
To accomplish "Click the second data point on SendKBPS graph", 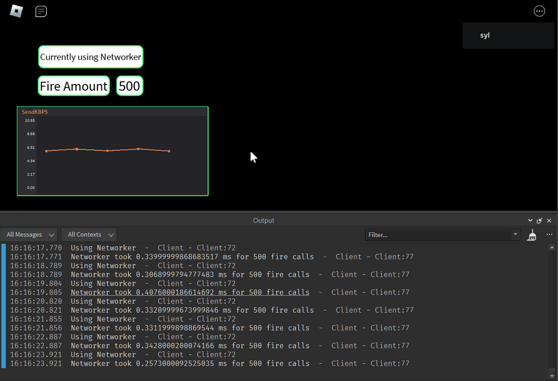I will pyautogui.click(x=77, y=149).
